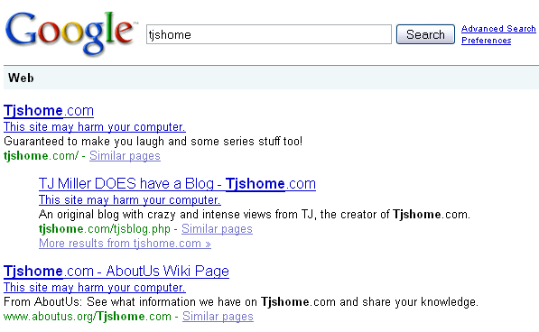Open 'TJ Miller DOES have a Blog' result
Image resolution: width=539 pixels, height=332 pixels.
[177, 184]
